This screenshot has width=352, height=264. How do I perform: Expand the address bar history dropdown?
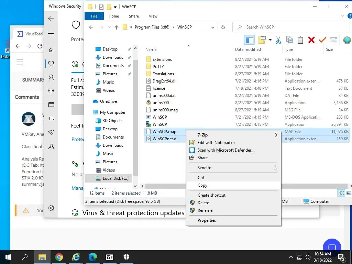click(x=212, y=27)
